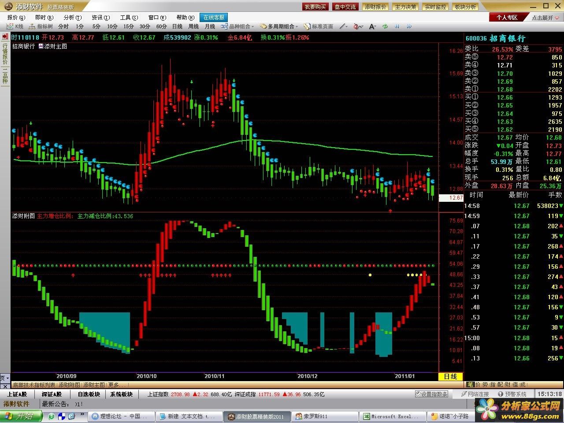Open the Windows 开始 start button
The width and height of the screenshot is (564, 423).
(x=21, y=416)
